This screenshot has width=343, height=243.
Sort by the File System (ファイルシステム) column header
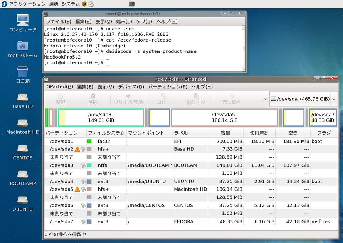coord(106,133)
